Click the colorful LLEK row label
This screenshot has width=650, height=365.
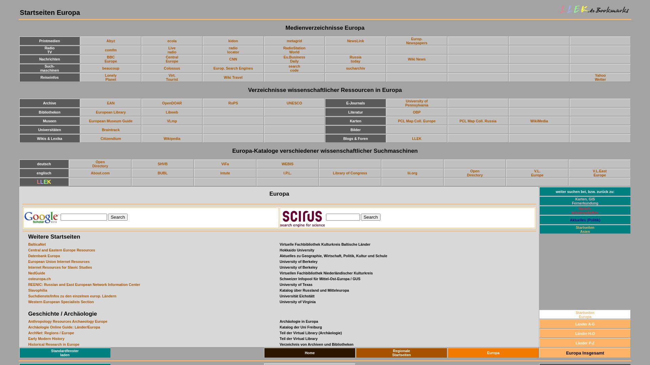[44, 182]
